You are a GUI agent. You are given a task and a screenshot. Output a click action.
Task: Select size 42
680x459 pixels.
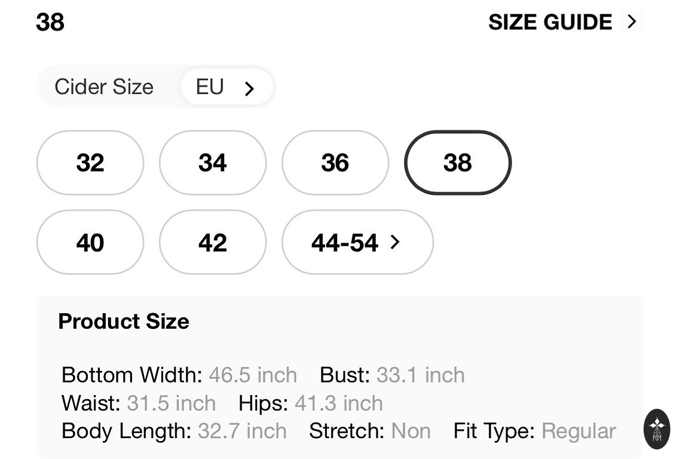pyautogui.click(x=213, y=243)
